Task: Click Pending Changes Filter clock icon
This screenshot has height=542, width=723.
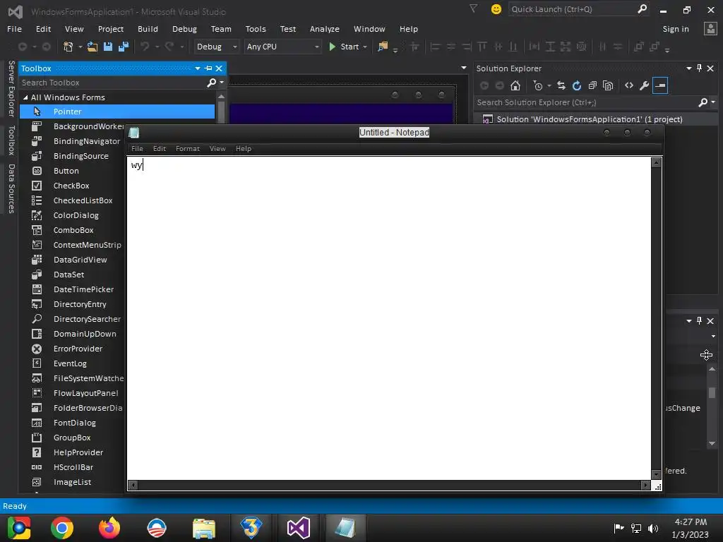Action: click(537, 85)
